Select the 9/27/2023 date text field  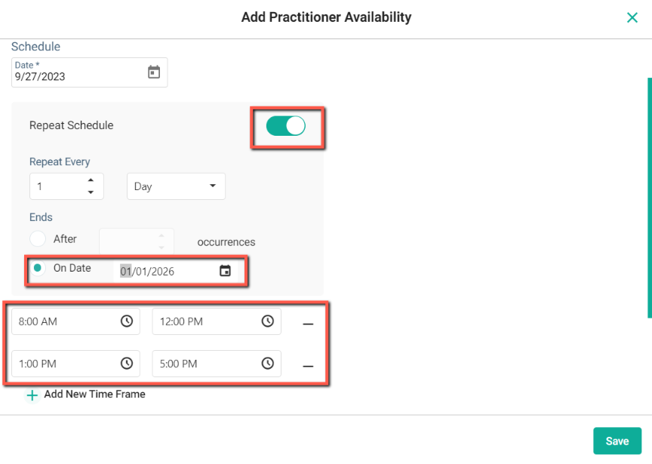coord(75,76)
